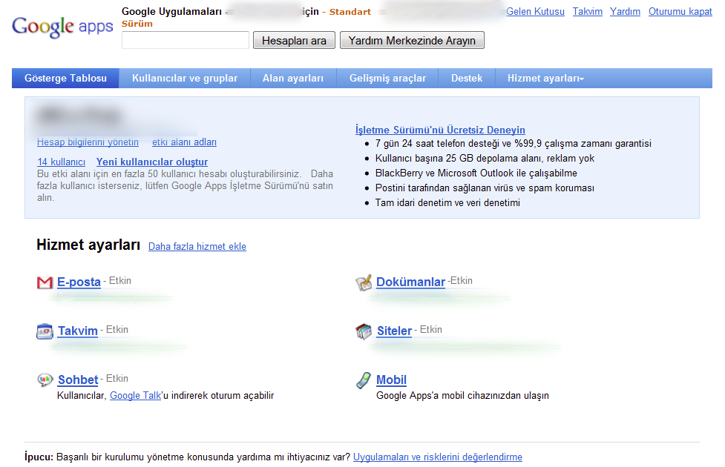The width and height of the screenshot is (725, 467).
Task: Click the Google Talk download link
Action: tap(136, 396)
